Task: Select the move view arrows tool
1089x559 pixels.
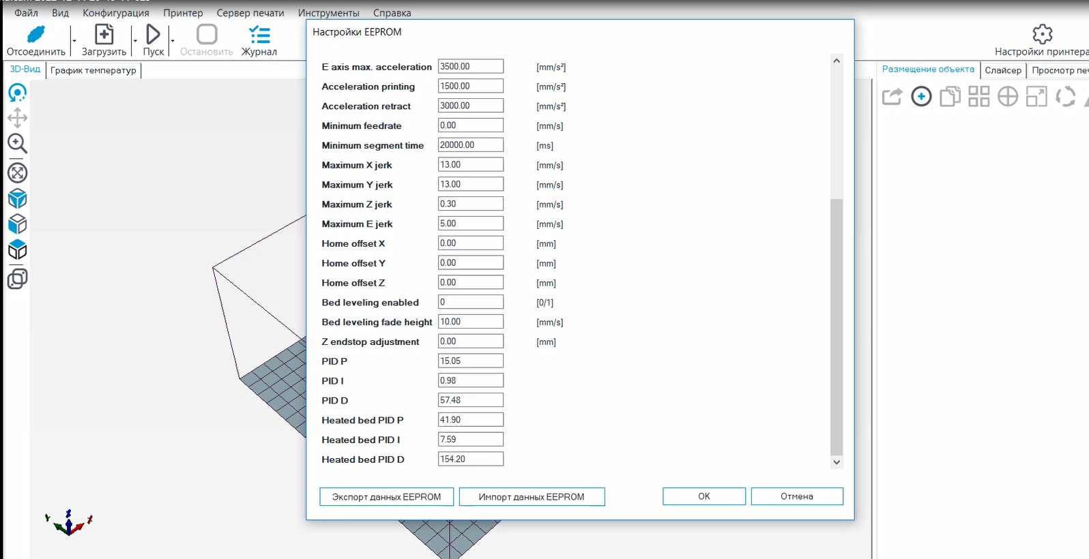Action: point(17,118)
